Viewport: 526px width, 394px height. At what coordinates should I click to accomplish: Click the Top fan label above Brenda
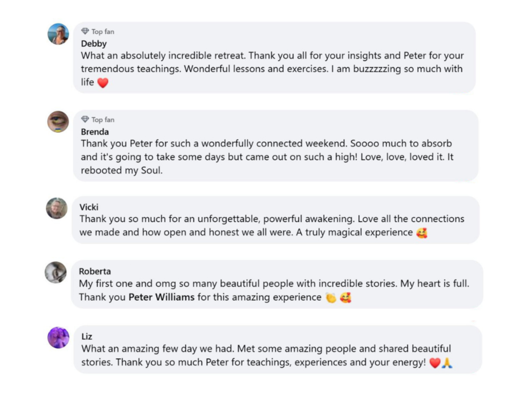pos(103,120)
